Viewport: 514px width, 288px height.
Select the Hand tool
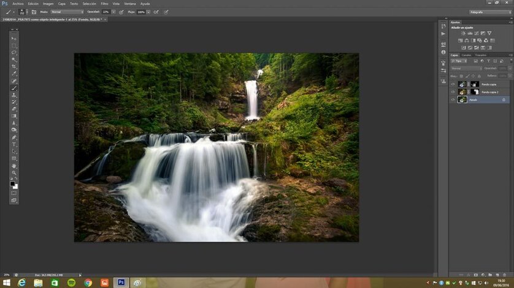(x=14, y=166)
